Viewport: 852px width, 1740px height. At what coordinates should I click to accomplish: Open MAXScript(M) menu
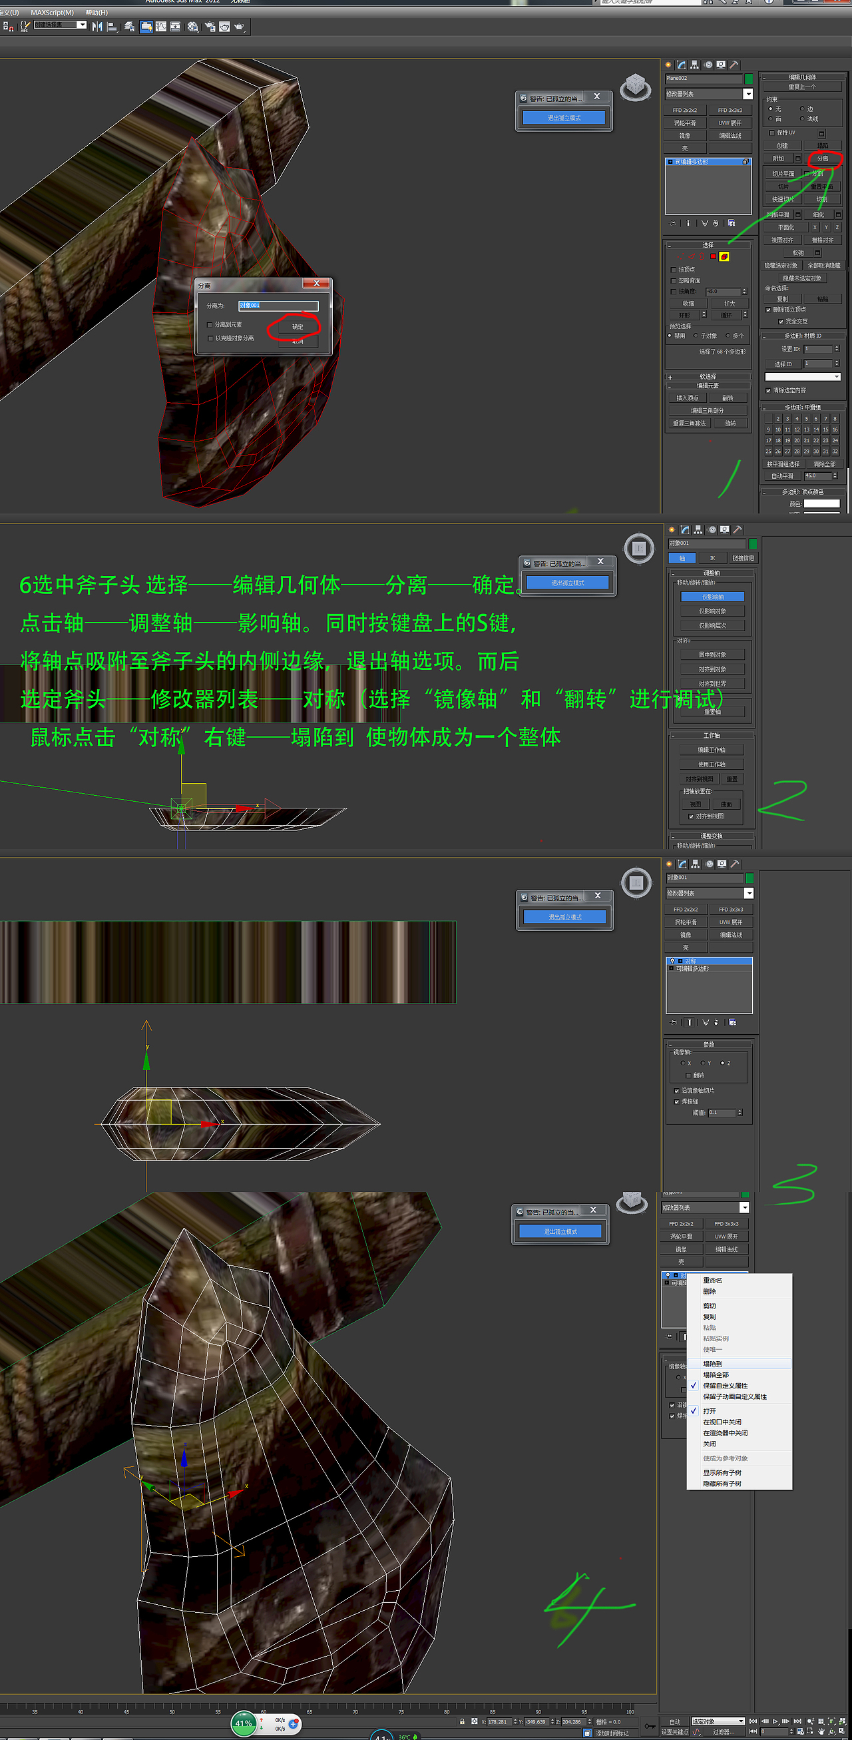52,12
